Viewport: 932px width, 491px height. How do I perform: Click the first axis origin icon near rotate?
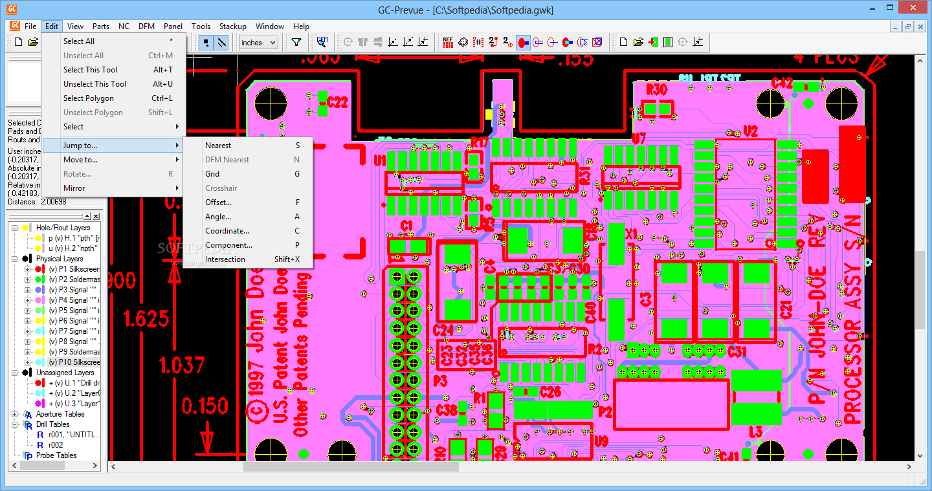tap(393, 42)
